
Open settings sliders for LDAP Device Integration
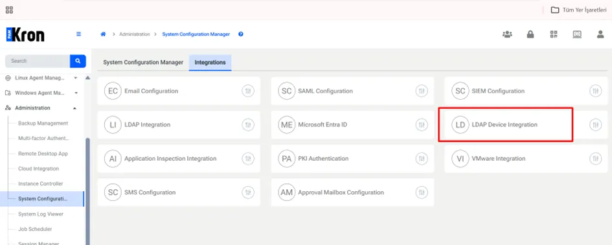click(x=595, y=124)
